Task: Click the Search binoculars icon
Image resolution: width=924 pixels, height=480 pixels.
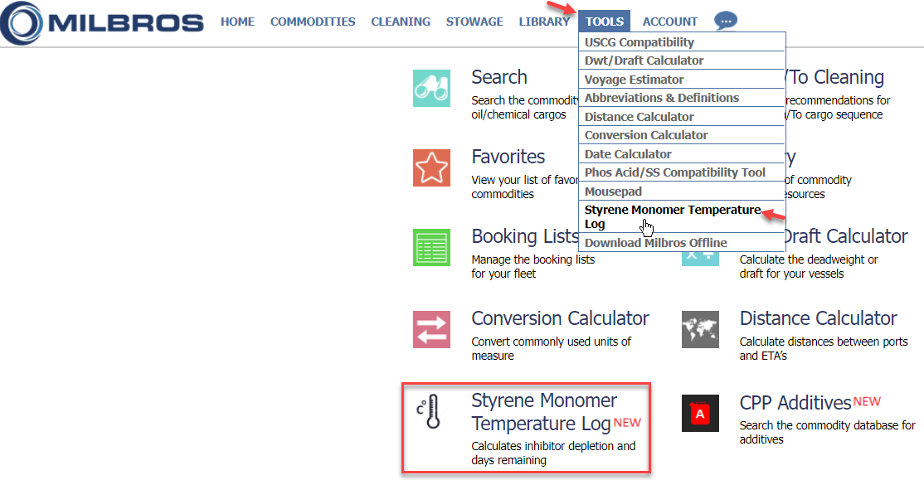Action: pyautogui.click(x=431, y=88)
